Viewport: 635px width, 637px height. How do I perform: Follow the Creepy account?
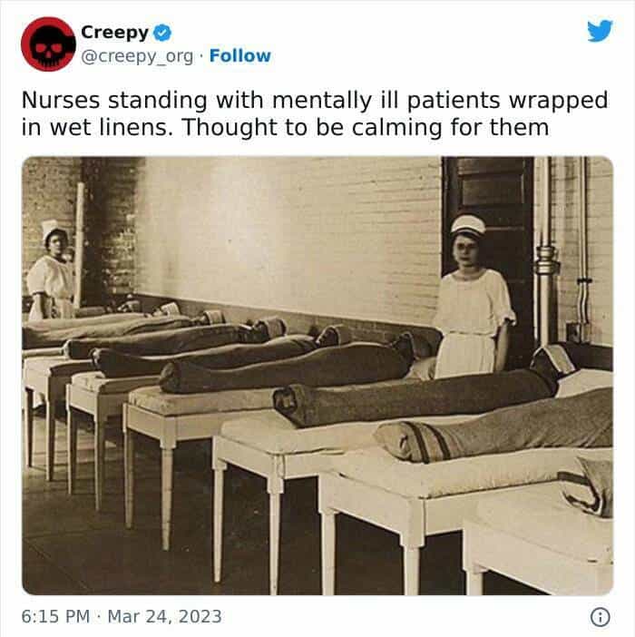point(240,56)
